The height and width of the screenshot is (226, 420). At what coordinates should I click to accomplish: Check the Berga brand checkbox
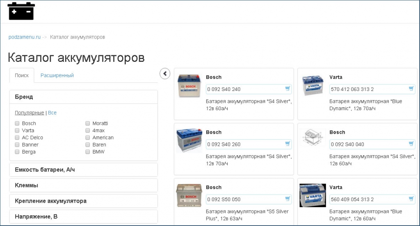tap(17, 151)
